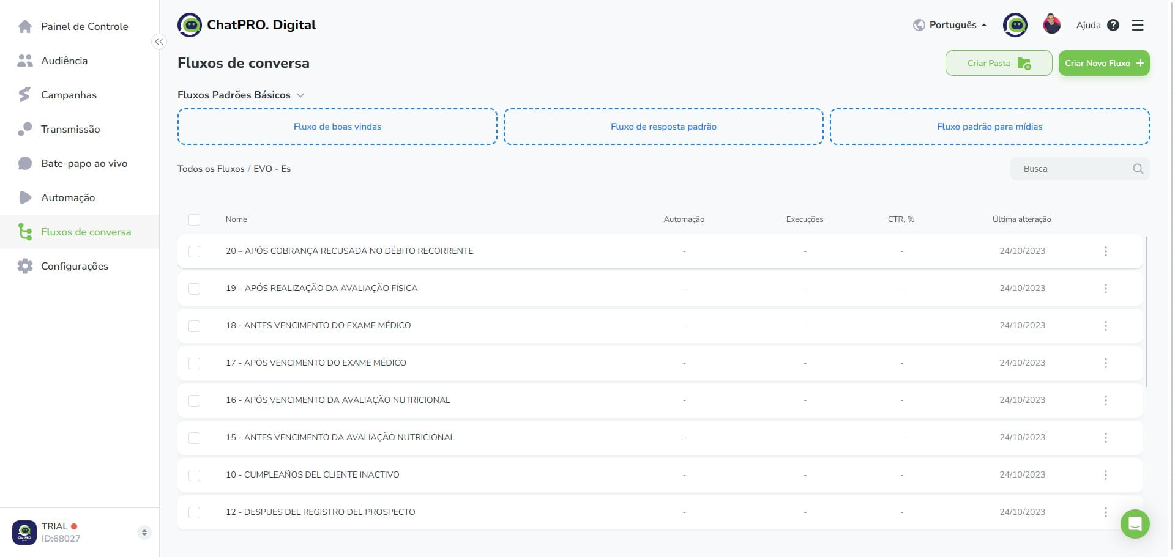The image size is (1175, 557).
Task: Open Fluxos de conversa flow icon
Action: pyautogui.click(x=25, y=232)
